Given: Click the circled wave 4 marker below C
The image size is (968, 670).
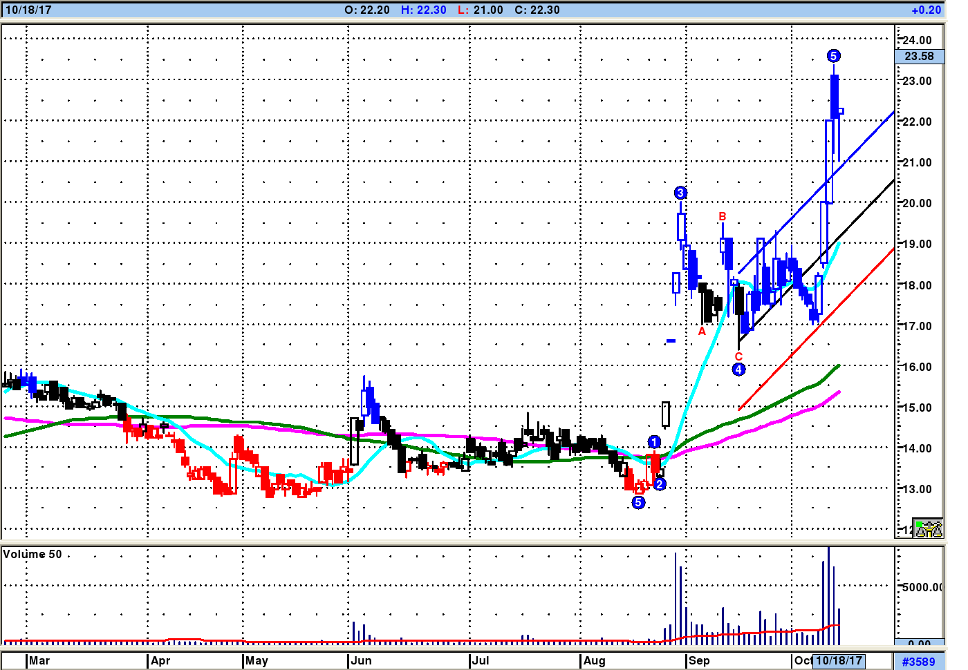Looking at the screenshot, I should click(738, 370).
